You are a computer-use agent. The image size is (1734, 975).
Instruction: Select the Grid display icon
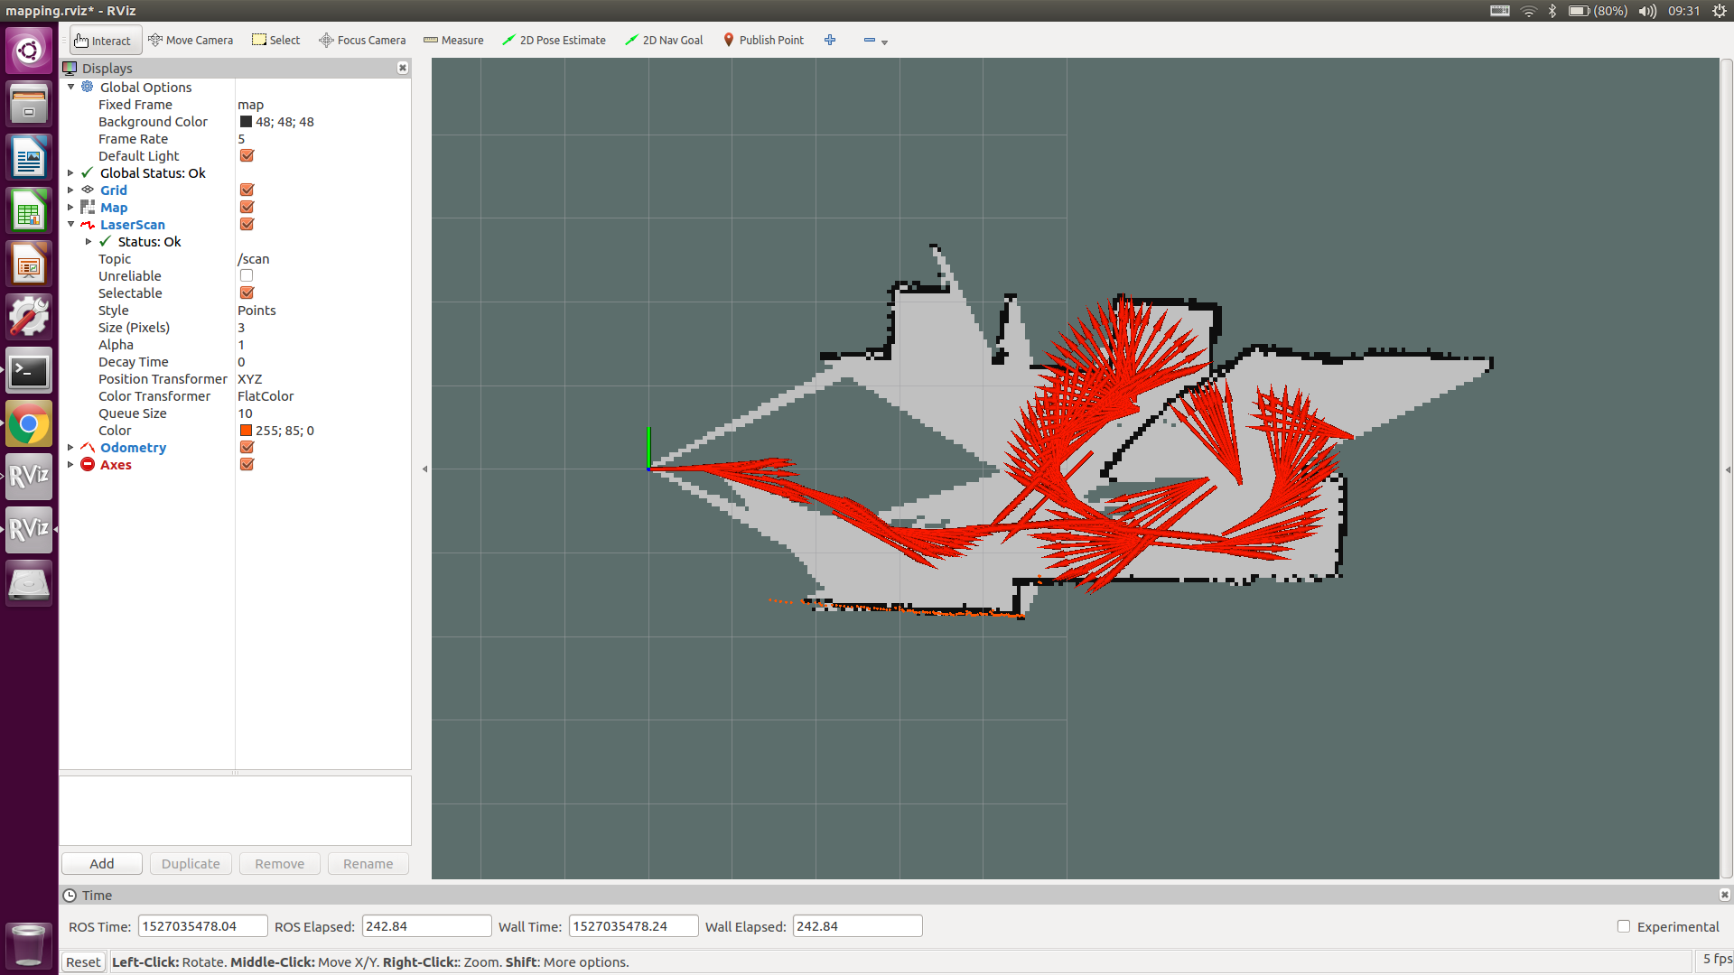(x=88, y=190)
